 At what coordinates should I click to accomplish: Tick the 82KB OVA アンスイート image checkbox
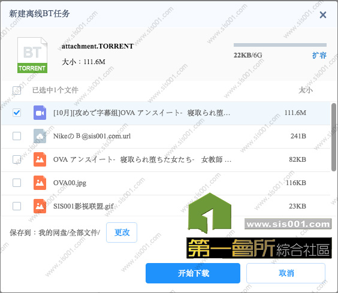pos(17,159)
